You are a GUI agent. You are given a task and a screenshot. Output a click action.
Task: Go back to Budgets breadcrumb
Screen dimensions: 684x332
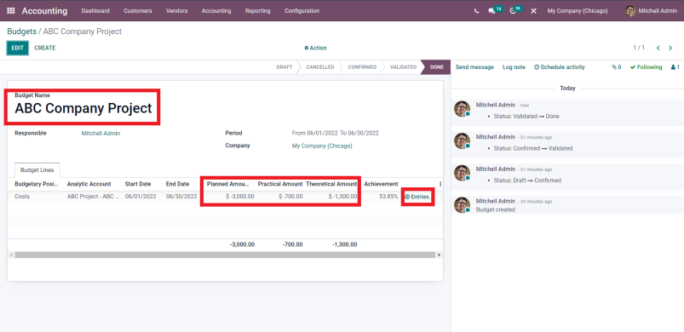pyautogui.click(x=21, y=31)
